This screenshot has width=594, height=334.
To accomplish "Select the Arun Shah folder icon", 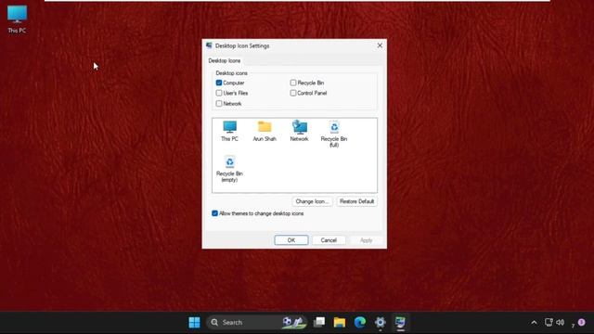I will [x=265, y=131].
